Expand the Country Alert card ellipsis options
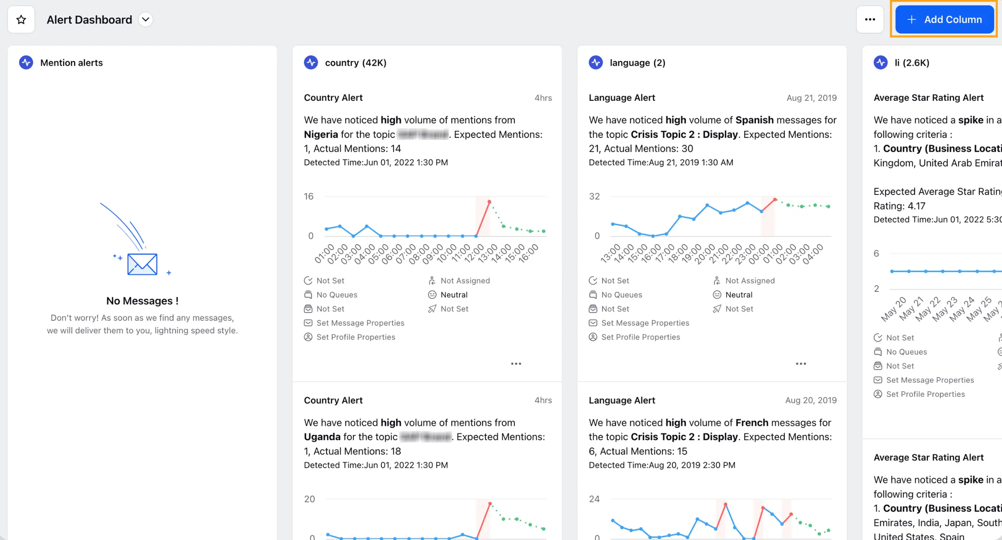1002x540 pixels. click(516, 363)
